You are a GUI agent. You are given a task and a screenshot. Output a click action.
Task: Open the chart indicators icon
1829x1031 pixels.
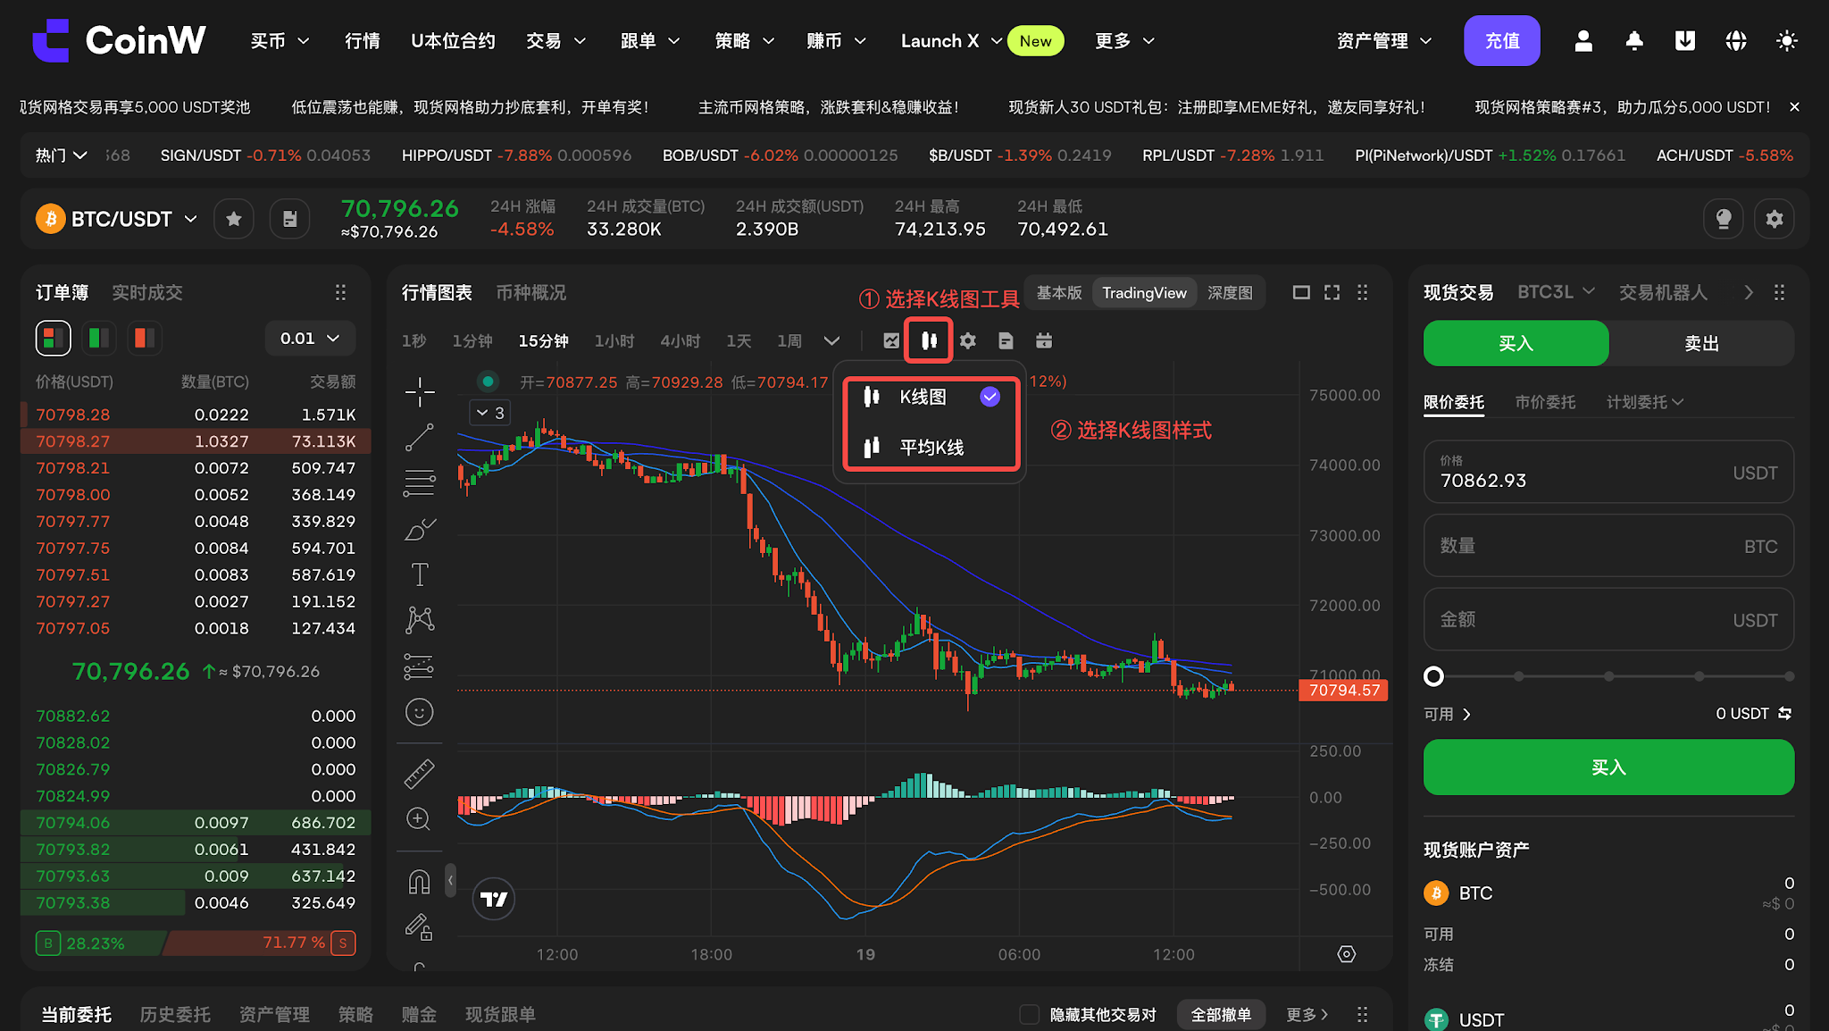click(891, 340)
